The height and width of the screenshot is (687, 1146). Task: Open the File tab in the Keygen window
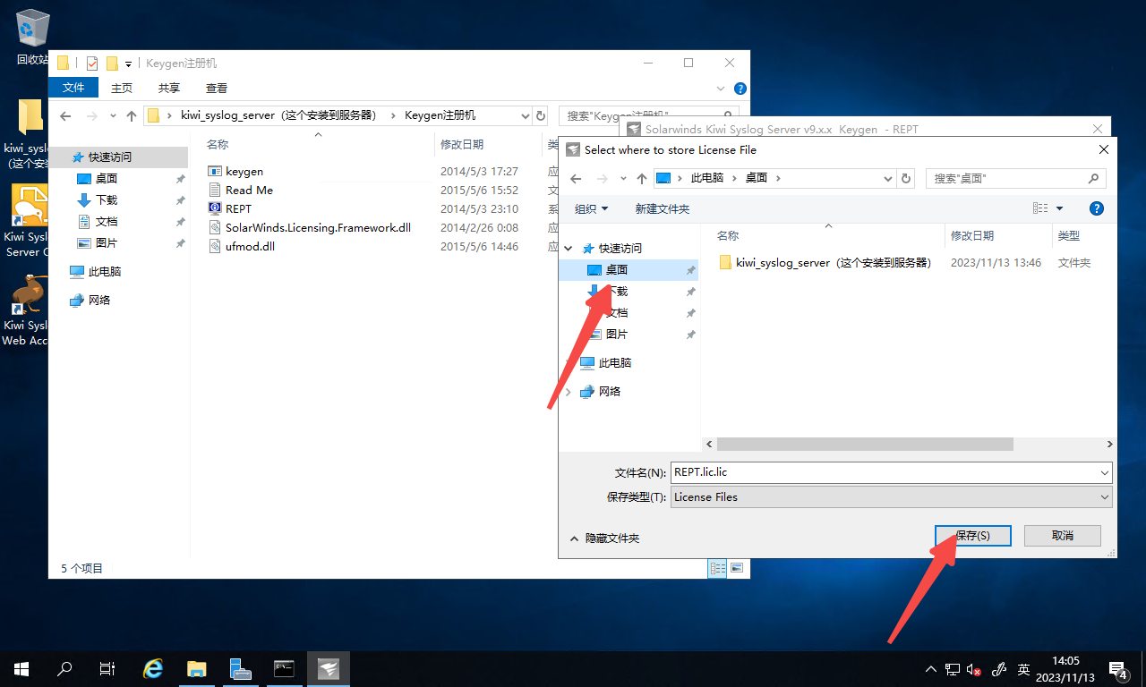(73, 88)
